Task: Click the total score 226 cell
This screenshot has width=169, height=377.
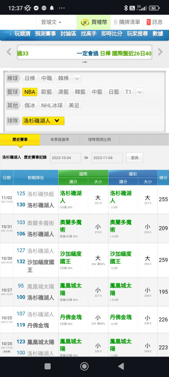Action: click(163, 320)
